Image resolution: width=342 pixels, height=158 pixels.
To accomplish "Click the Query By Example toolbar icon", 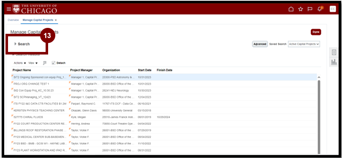I will pos(45,63).
